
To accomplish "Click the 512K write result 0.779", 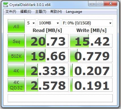I will [91, 55].
